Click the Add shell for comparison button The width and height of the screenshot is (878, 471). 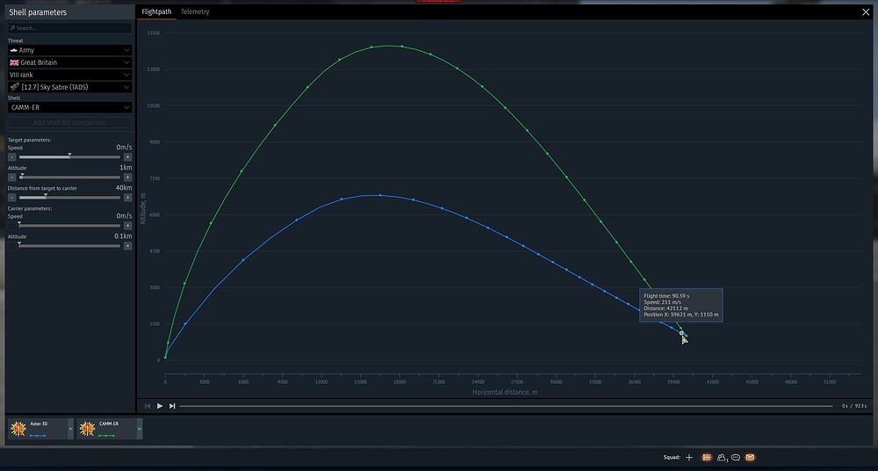70,122
